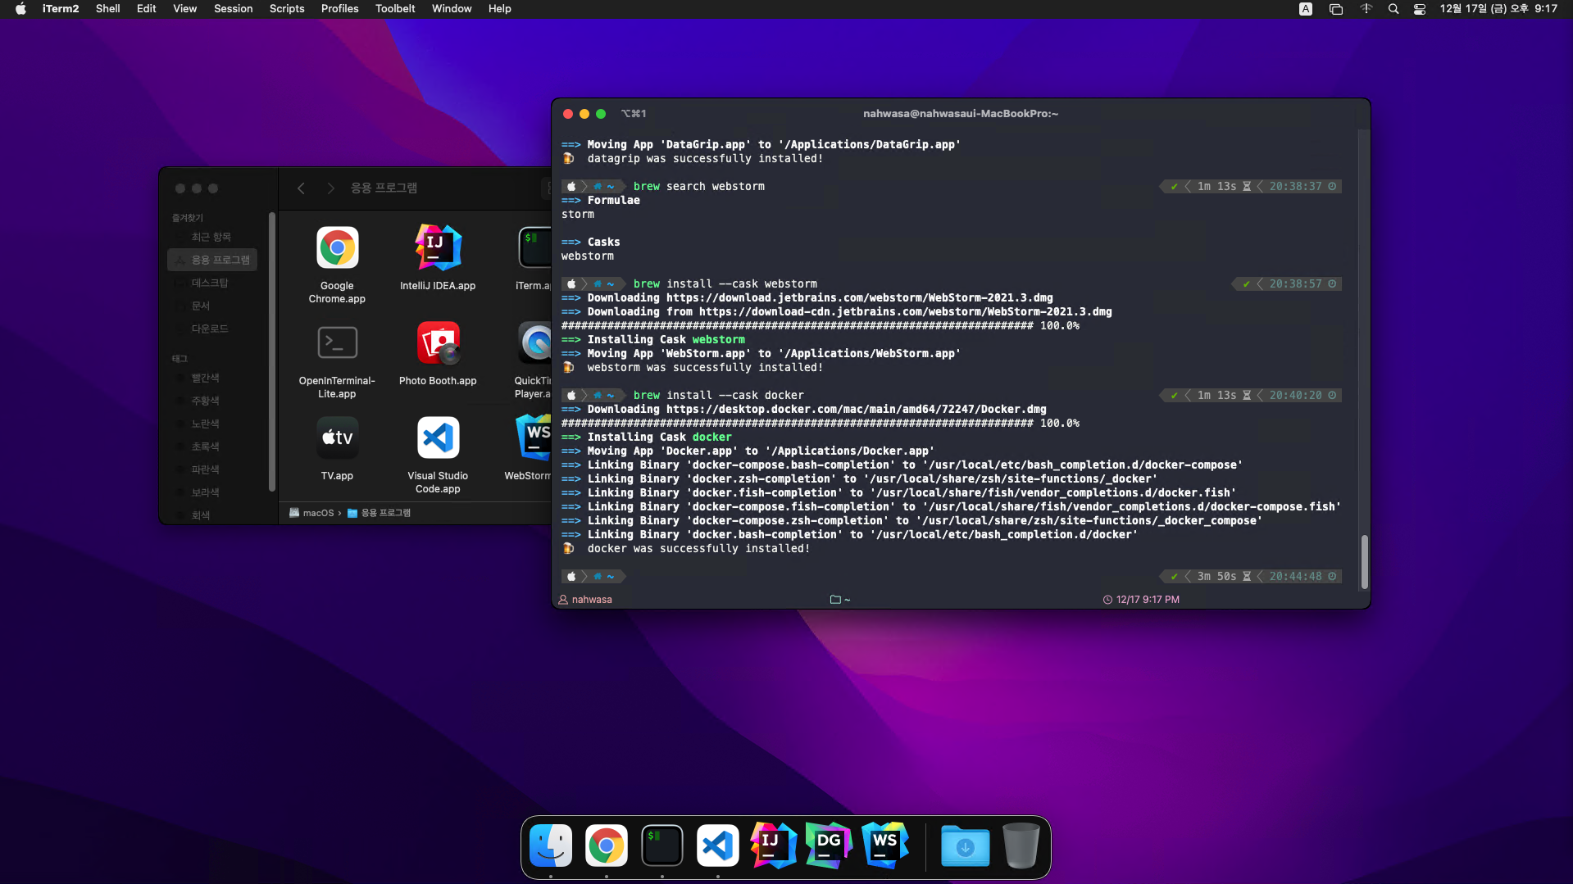Select TV.app icon in Finder
Screen dimensions: 1573x884
point(337,437)
